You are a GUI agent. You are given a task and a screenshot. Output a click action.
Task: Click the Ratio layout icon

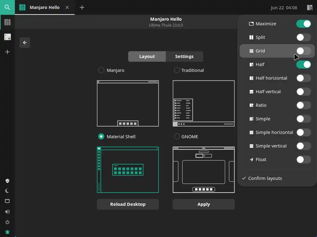click(x=251, y=105)
